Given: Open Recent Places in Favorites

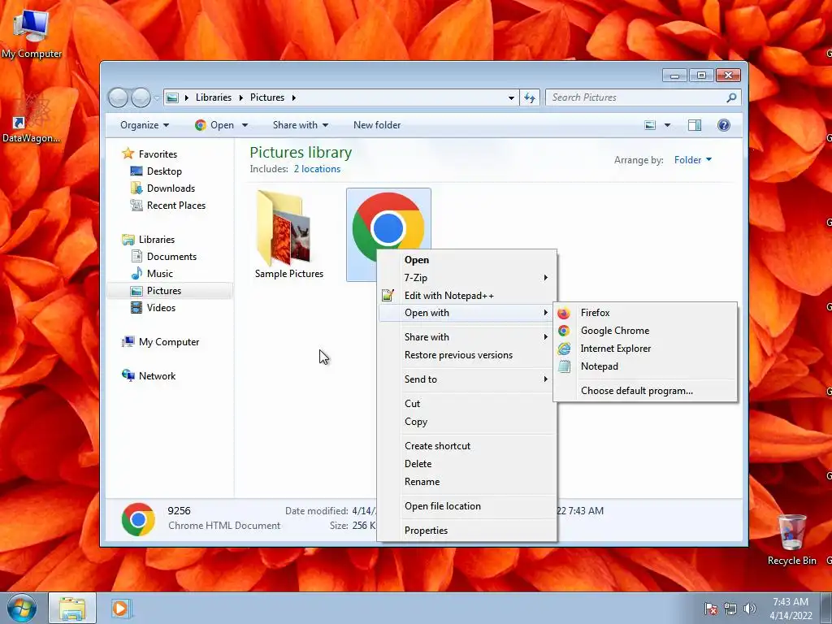Looking at the screenshot, I should tap(175, 206).
